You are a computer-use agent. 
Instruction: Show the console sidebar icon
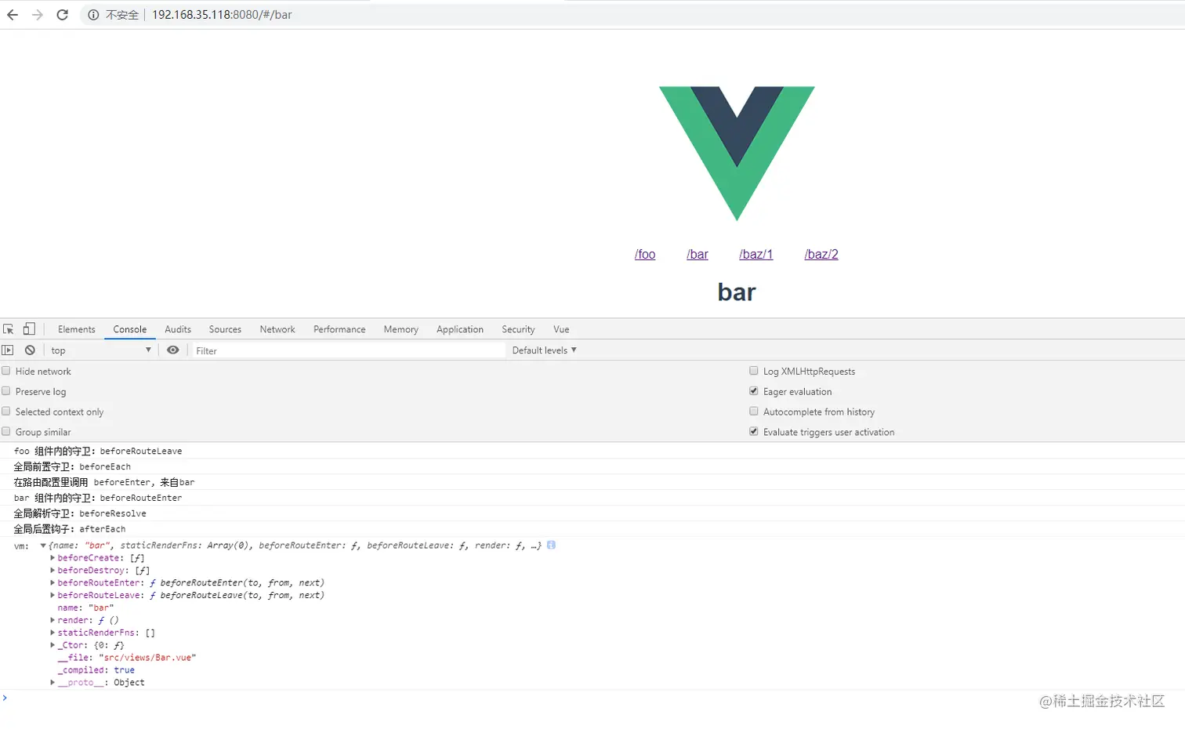click(x=8, y=350)
